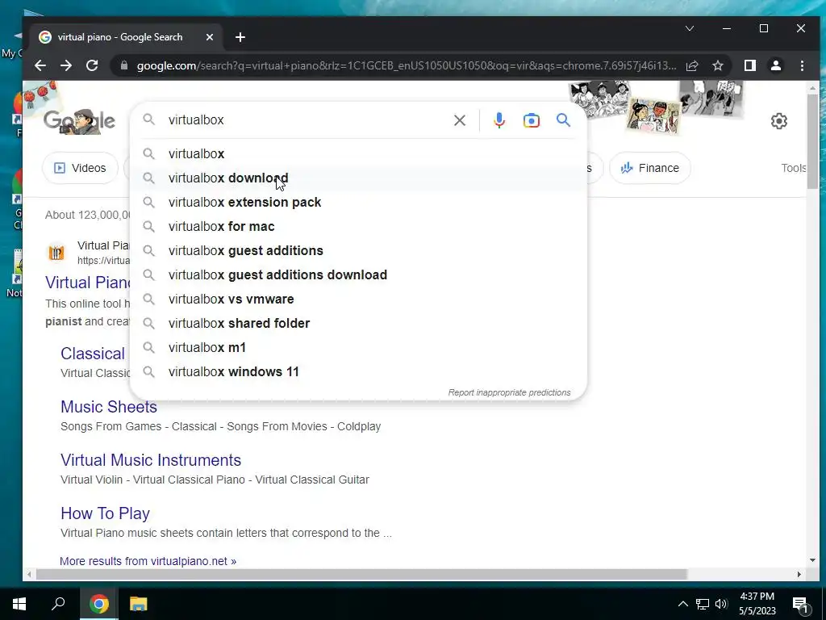Open the Classical sitelink
Screen dimensions: 826x620
pyautogui.click(x=93, y=354)
